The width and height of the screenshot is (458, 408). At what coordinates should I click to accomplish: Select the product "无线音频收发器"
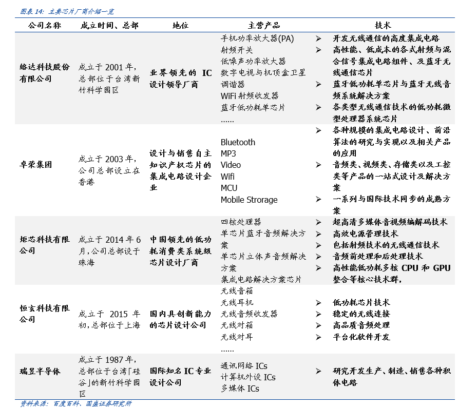[249, 314]
